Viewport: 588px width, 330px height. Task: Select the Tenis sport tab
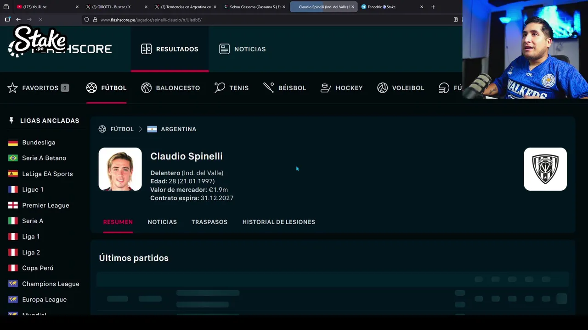232,88
